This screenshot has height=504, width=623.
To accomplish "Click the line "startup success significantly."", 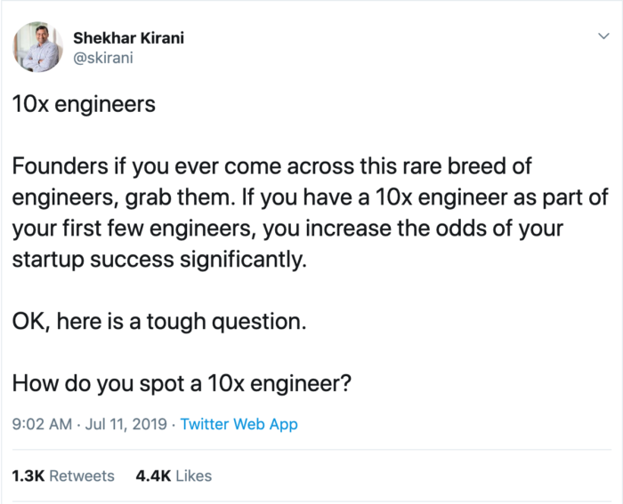I will tap(159, 260).
